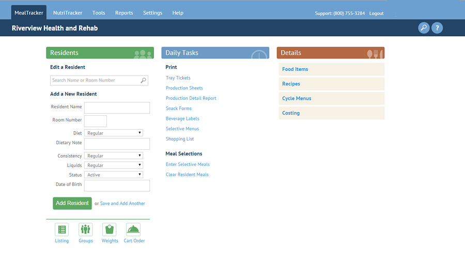This screenshot has height=263, width=465.
Task: Click the Room Number input field
Action: coord(96,121)
